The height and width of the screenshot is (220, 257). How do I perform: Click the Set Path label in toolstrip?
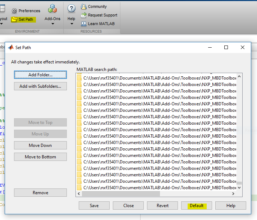click(26, 19)
